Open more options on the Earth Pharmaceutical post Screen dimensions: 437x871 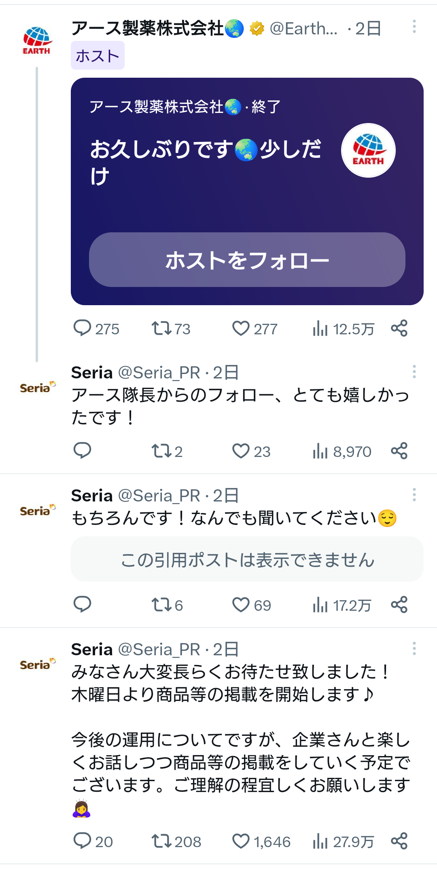tap(414, 27)
